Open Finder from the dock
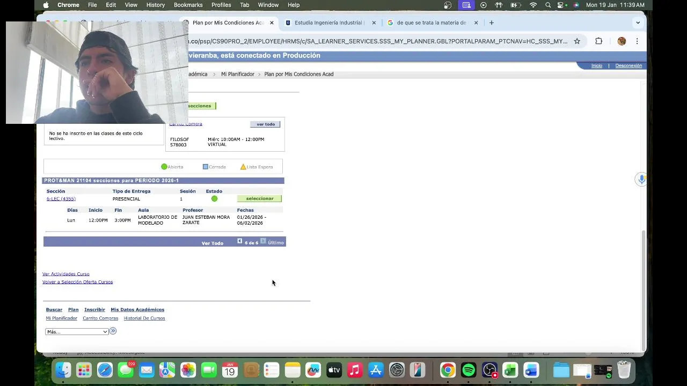The height and width of the screenshot is (386, 687). pyautogui.click(x=63, y=370)
